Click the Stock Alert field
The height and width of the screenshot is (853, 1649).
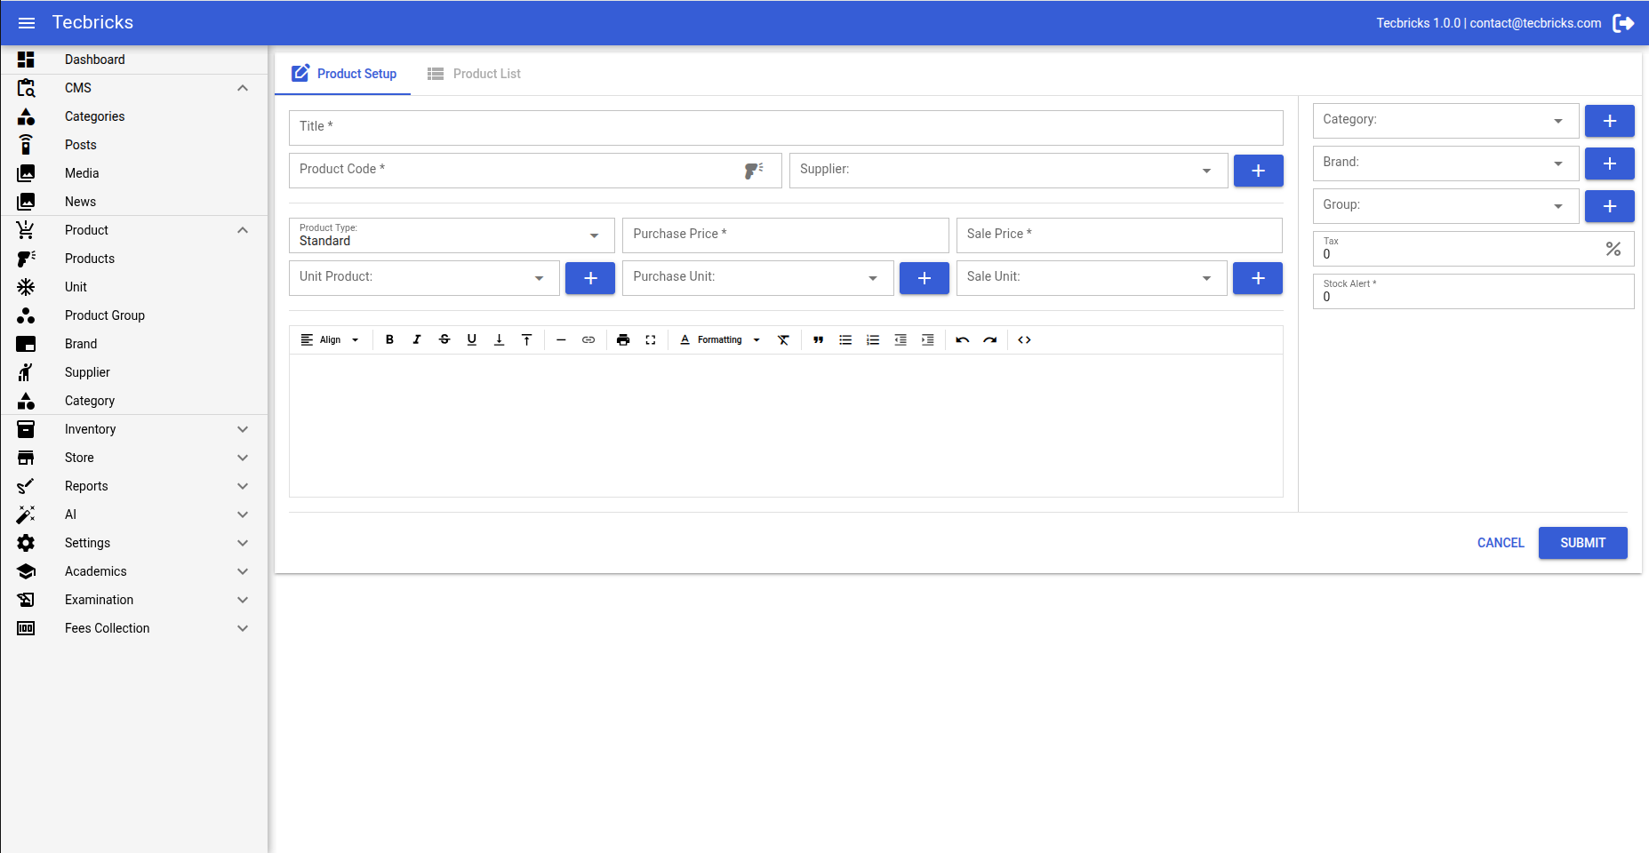click(1473, 291)
